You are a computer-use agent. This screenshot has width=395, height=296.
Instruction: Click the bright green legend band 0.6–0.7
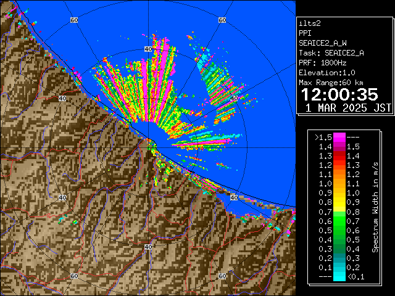point(339,221)
